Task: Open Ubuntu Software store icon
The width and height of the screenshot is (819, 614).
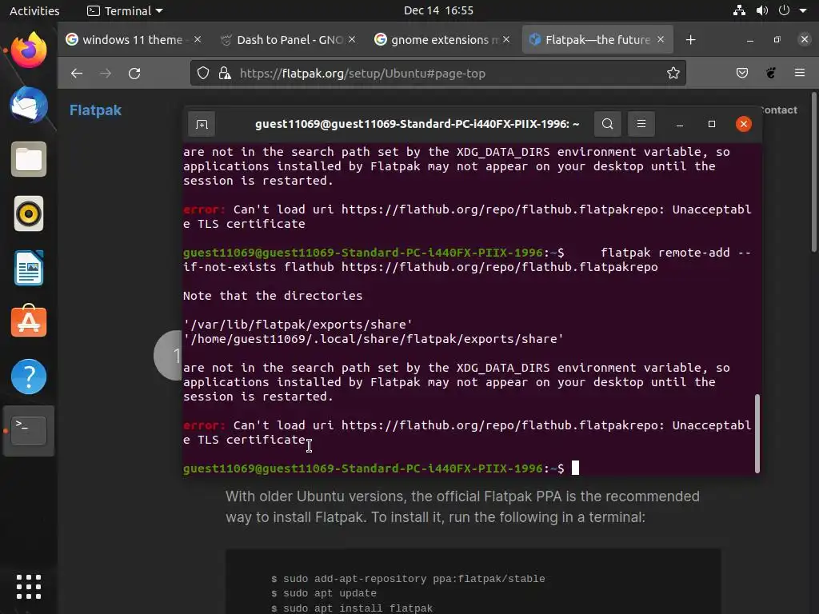Action: click(29, 321)
